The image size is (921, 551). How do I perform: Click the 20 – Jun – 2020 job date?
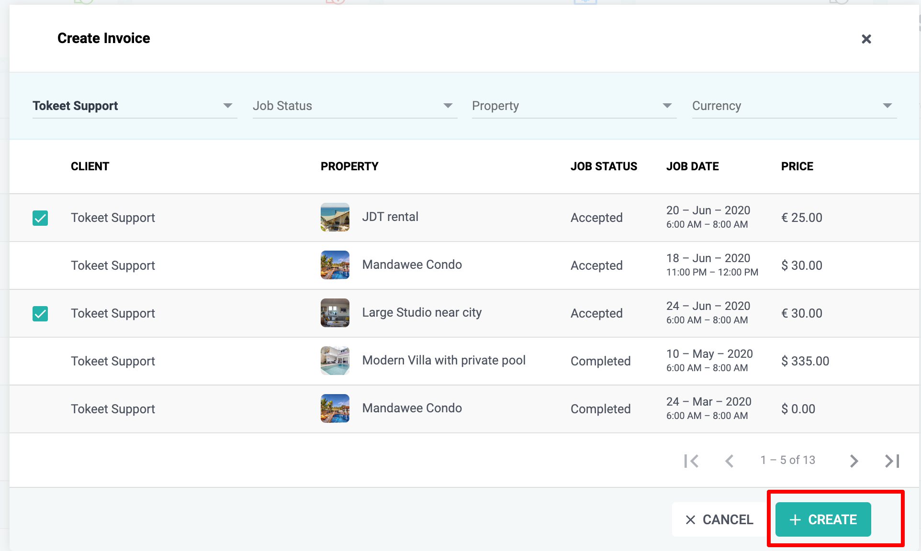[708, 210]
